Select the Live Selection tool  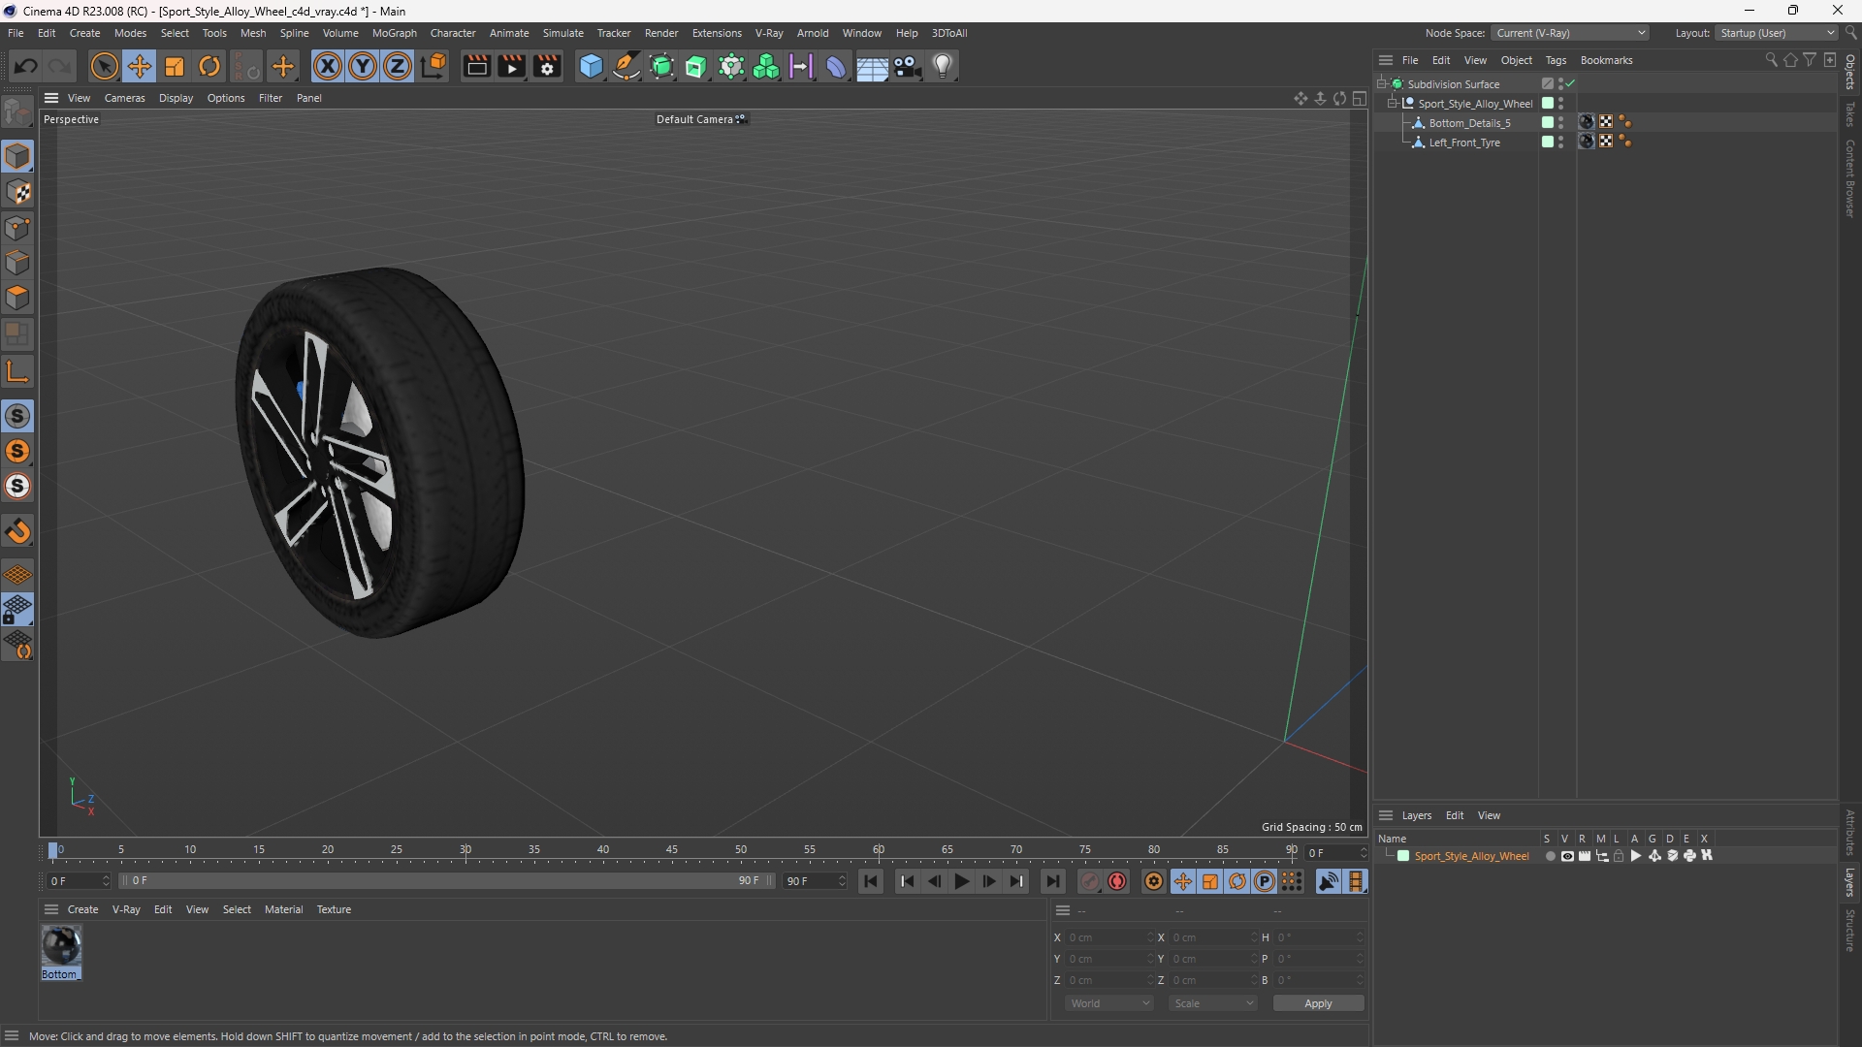click(104, 66)
